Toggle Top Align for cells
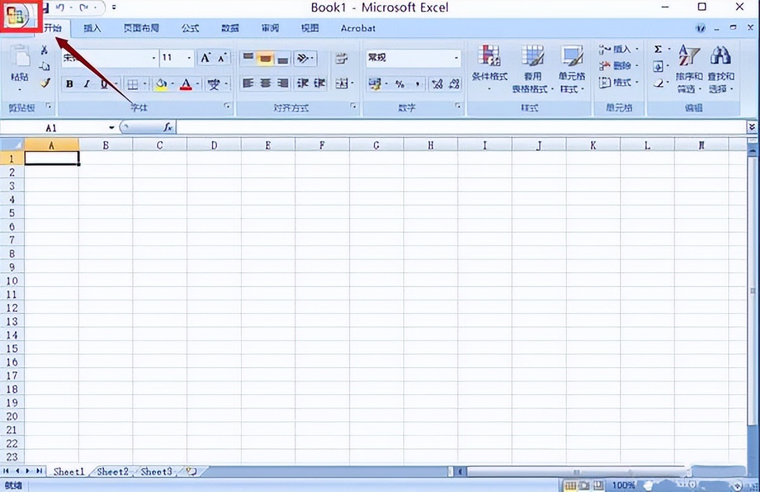Viewport: 760px width, 492px height. pos(248,58)
